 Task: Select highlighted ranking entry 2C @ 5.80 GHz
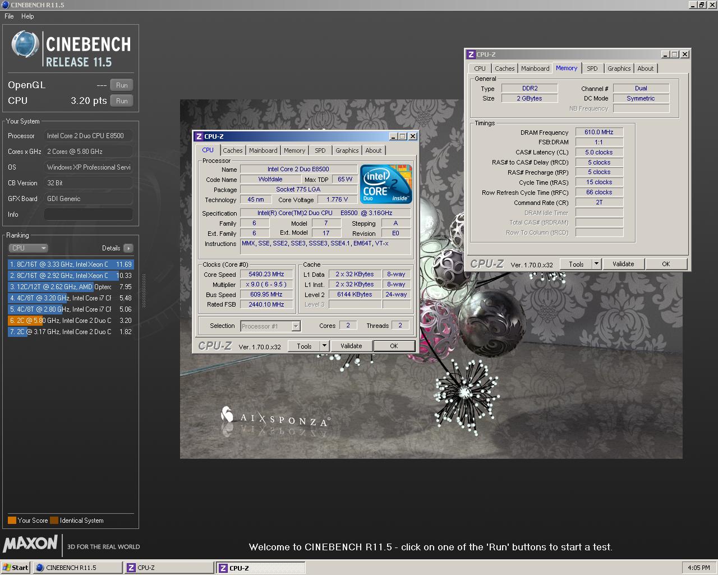[71, 321]
